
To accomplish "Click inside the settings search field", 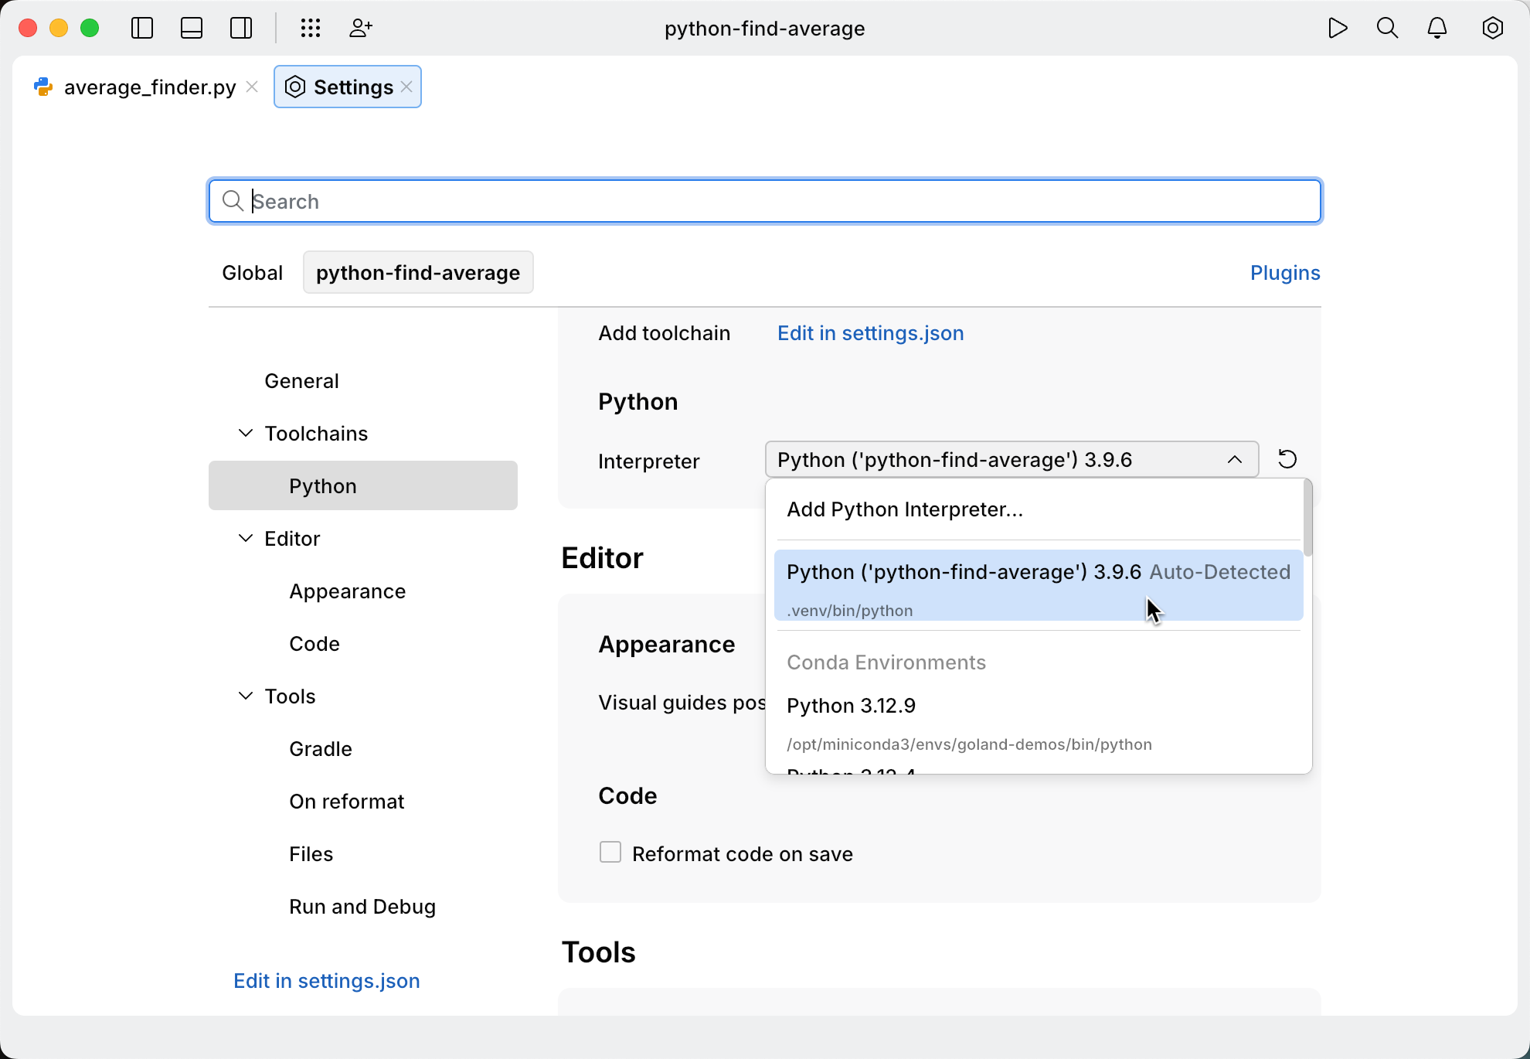I will tap(763, 201).
